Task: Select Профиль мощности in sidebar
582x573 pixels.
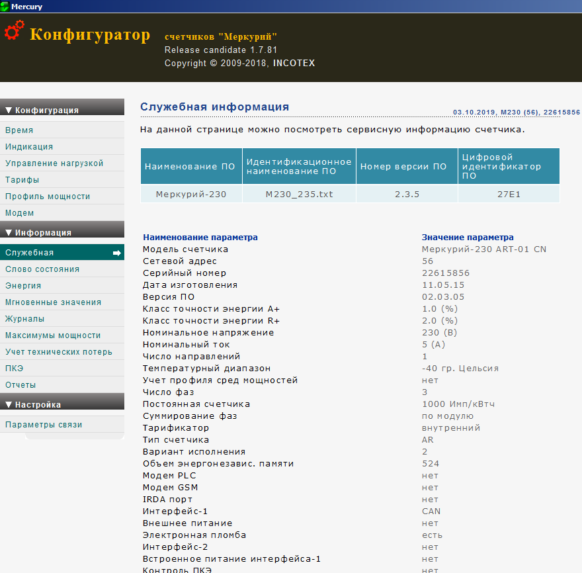Action: (x=62, y=196)
